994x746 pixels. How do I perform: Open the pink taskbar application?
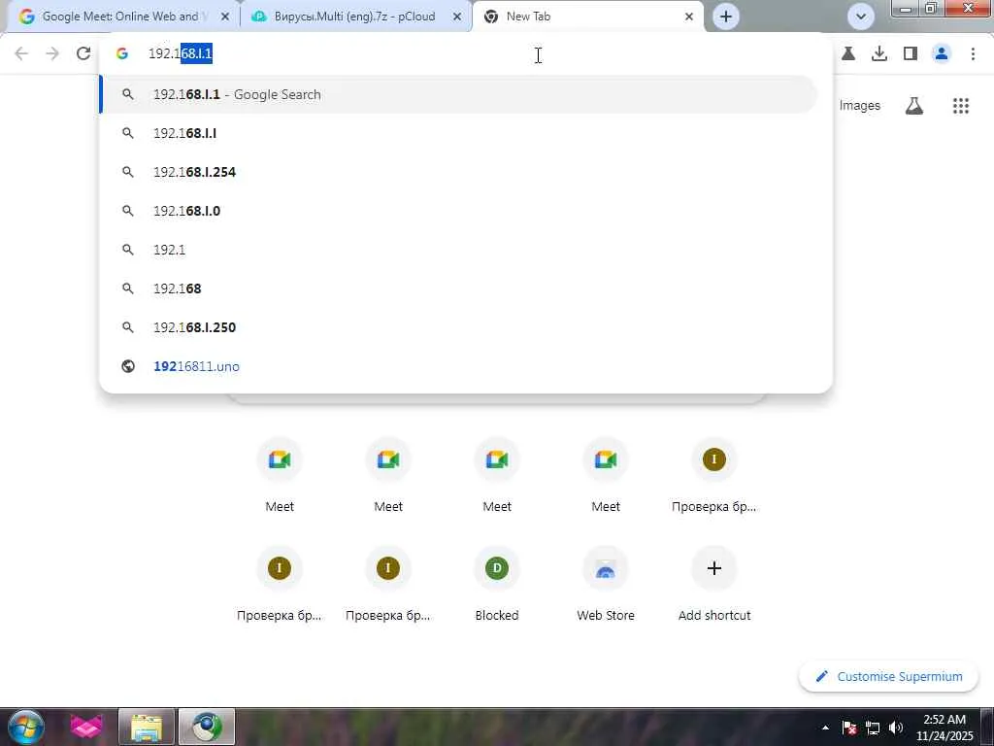click(86, 727)
